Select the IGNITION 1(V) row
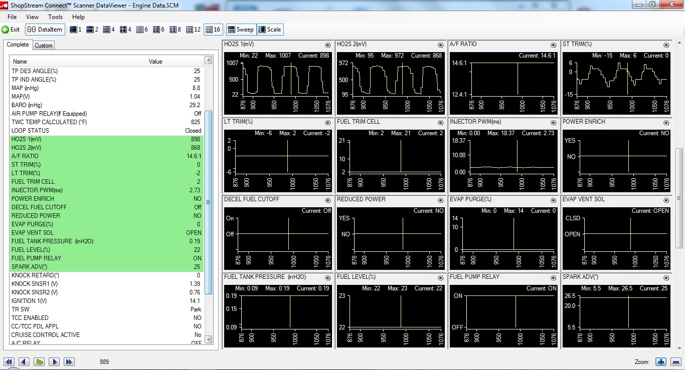The height and width of the screenshot is (370, 685). click(x=107, y=301)
